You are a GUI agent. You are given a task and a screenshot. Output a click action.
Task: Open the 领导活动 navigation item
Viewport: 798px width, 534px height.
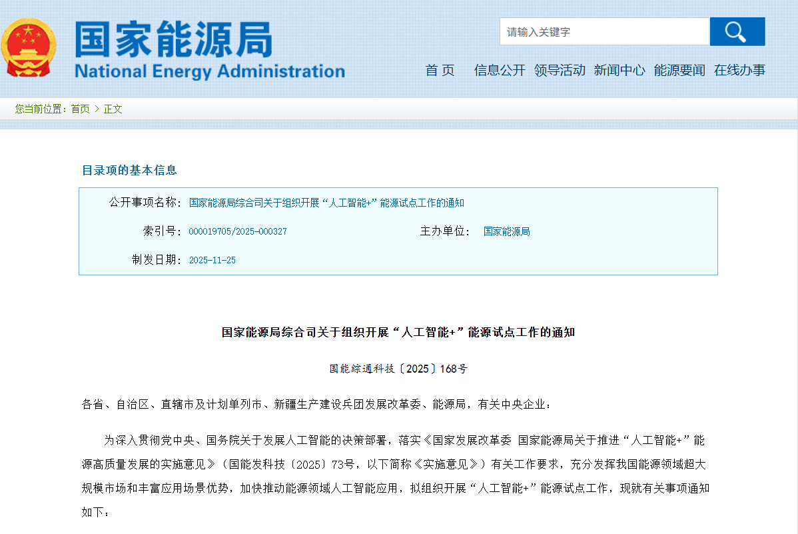[x=560, y=70]
